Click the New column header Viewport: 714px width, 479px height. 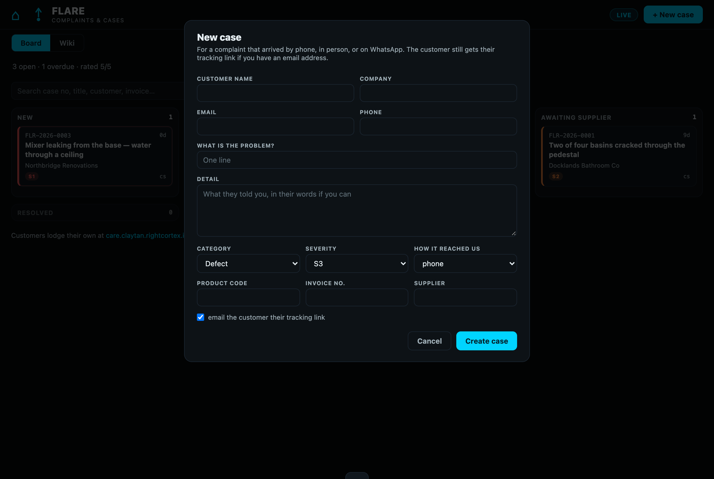click(x=25, y=118)
